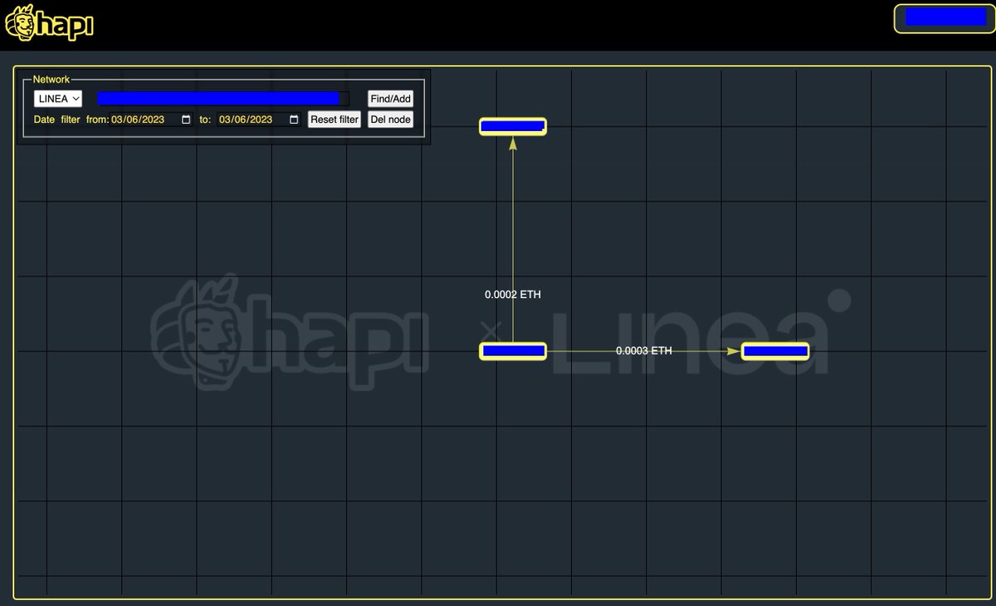Click the 0.0003 ETH transaction label

click(644, 351)
